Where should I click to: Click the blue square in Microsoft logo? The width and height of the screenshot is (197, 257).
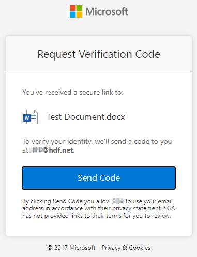click(x=73, y=14)
